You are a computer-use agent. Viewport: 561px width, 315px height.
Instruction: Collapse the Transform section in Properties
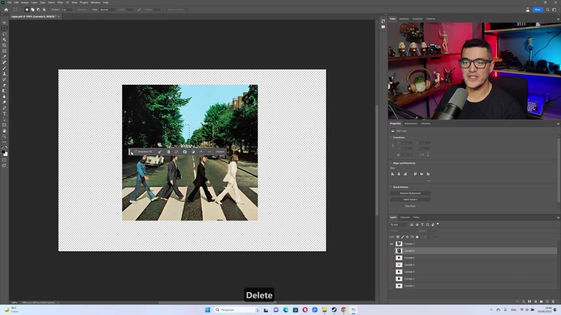click(391, 137)
